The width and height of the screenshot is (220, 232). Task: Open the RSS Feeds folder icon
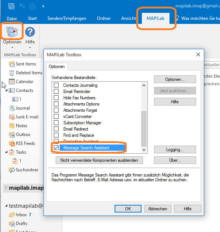(12, 143)
